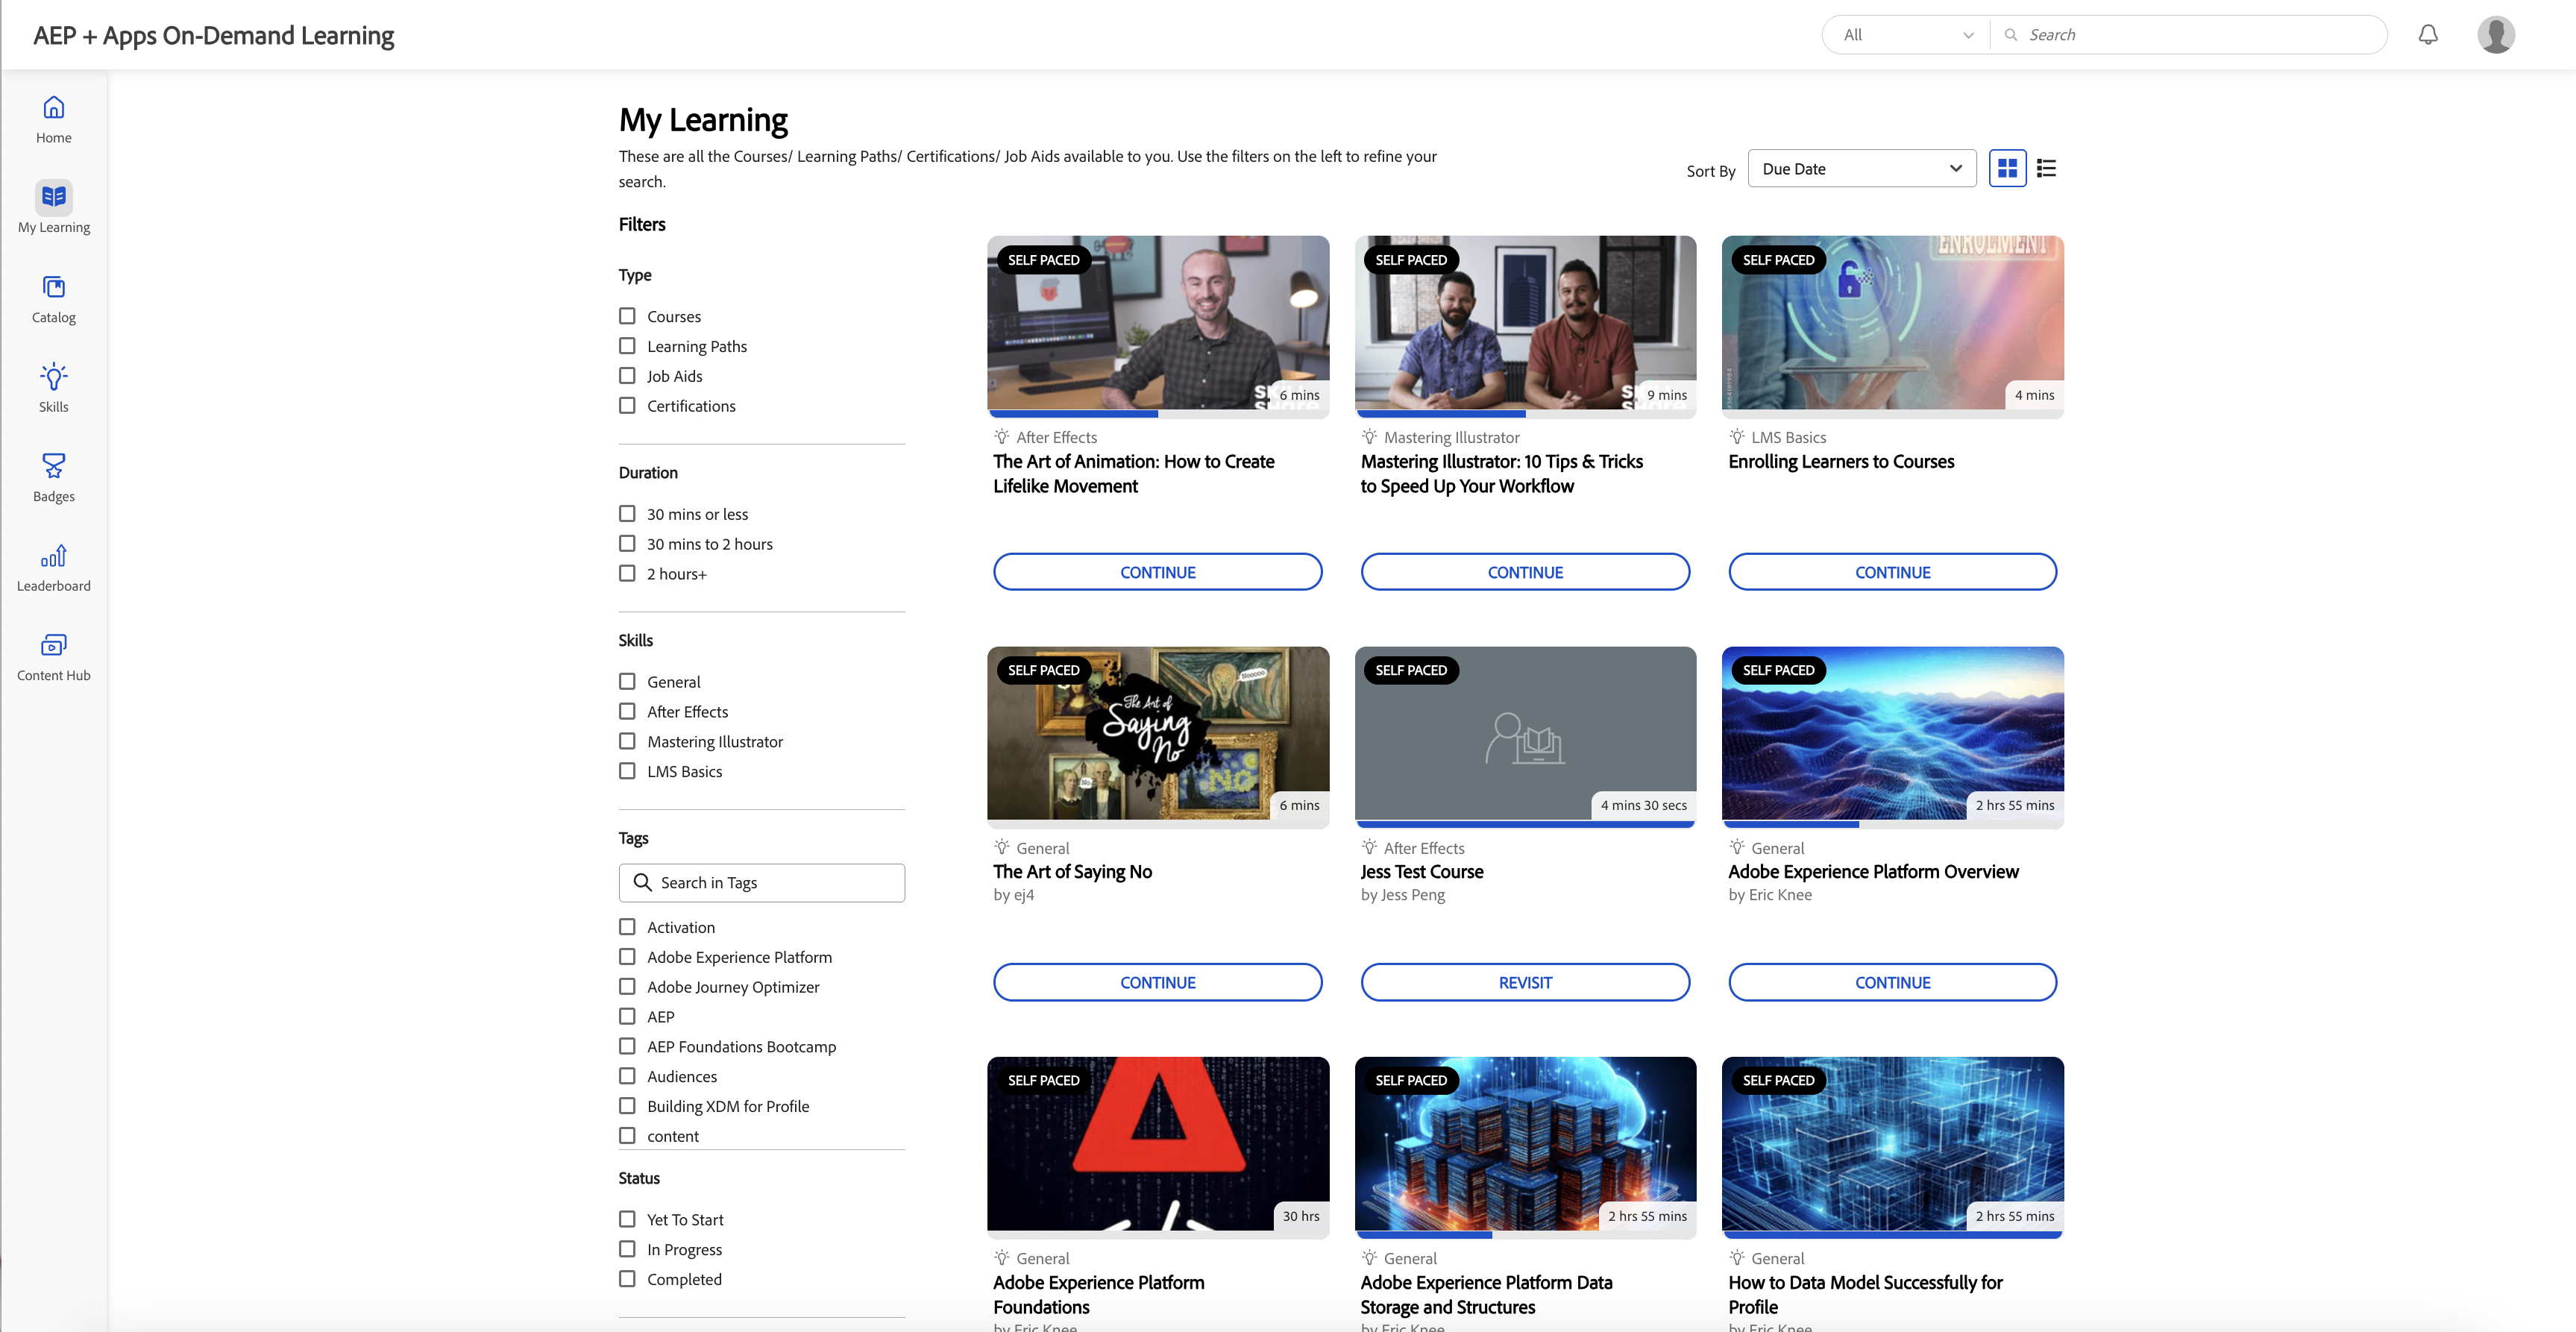This screenshot has height=1332, width=2576.
Task: Open the Jess Test Course title link
Action: (x=1422, y=872)
